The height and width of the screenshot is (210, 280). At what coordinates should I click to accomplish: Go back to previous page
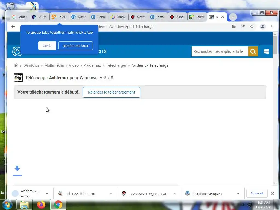pos(13,27)
